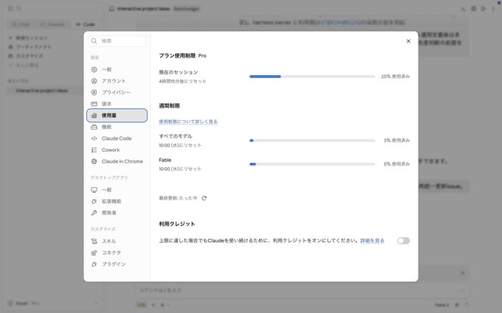Screen dimensions: 502x313
Task: Click the 25% 使用済み label
Action: coord(395,77)
